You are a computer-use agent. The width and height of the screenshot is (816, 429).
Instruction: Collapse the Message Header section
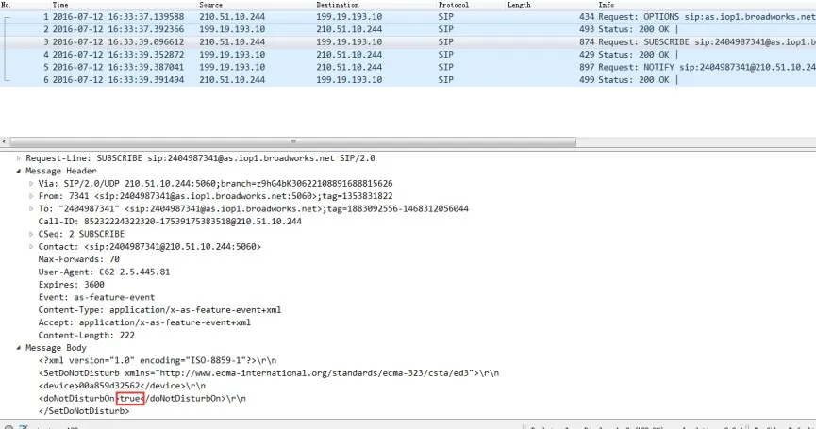19,171
